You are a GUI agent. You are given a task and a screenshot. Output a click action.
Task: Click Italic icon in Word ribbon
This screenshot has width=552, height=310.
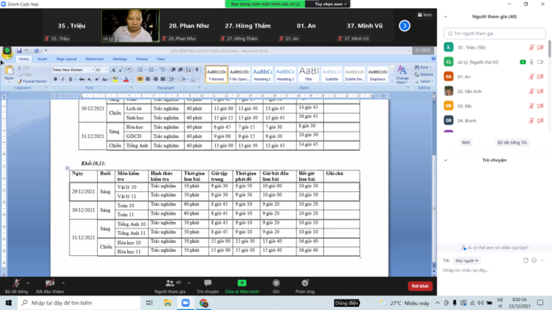(63, 79)
